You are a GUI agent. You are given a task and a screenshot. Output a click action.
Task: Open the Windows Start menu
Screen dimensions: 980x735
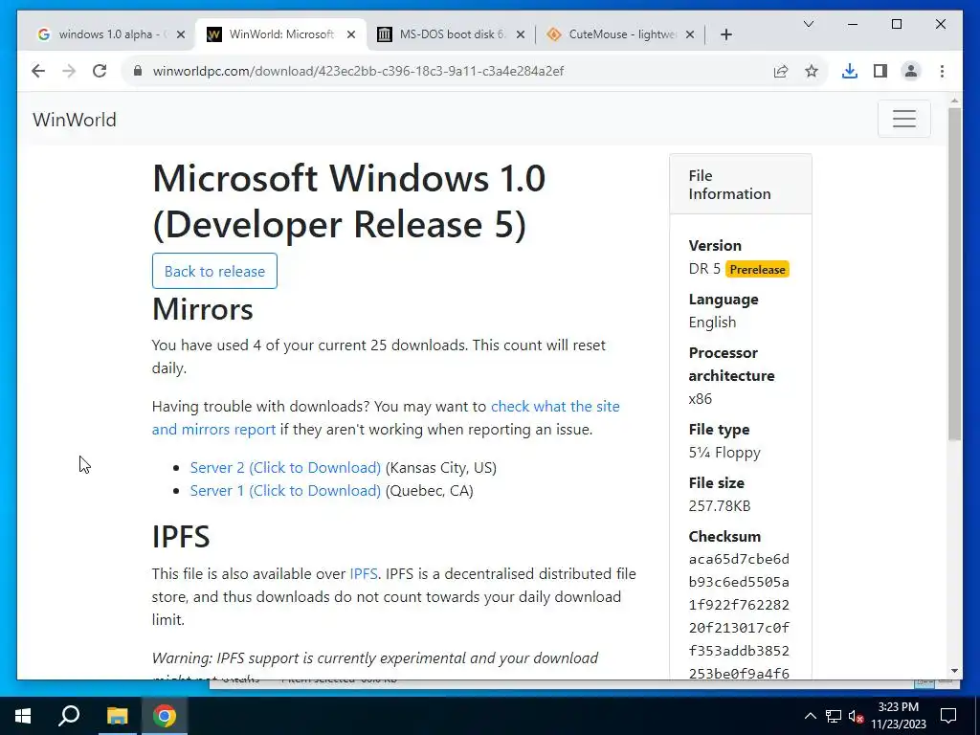pos(23,716)
